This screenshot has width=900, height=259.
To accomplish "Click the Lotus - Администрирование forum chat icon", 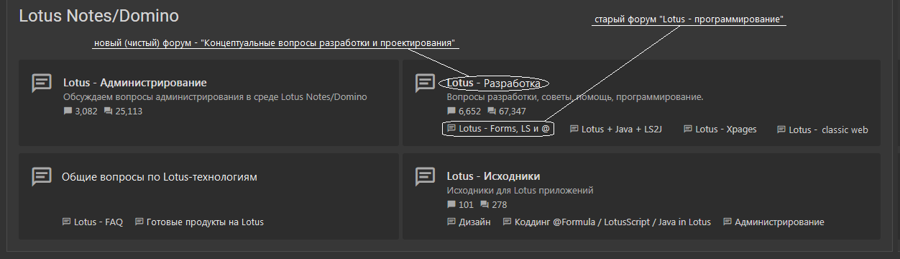I will pyautogui.click(x=42, y=83).
